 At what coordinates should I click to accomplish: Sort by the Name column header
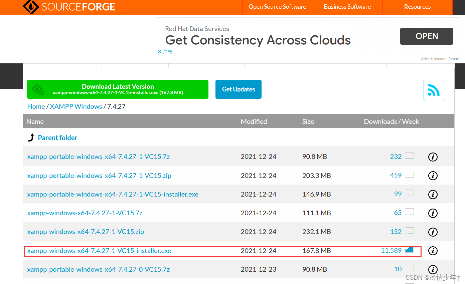pos(35,121)
